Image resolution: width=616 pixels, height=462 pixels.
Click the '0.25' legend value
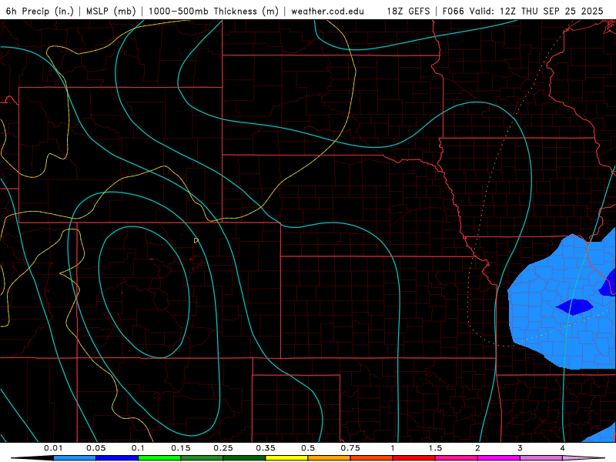coord(223,448)
